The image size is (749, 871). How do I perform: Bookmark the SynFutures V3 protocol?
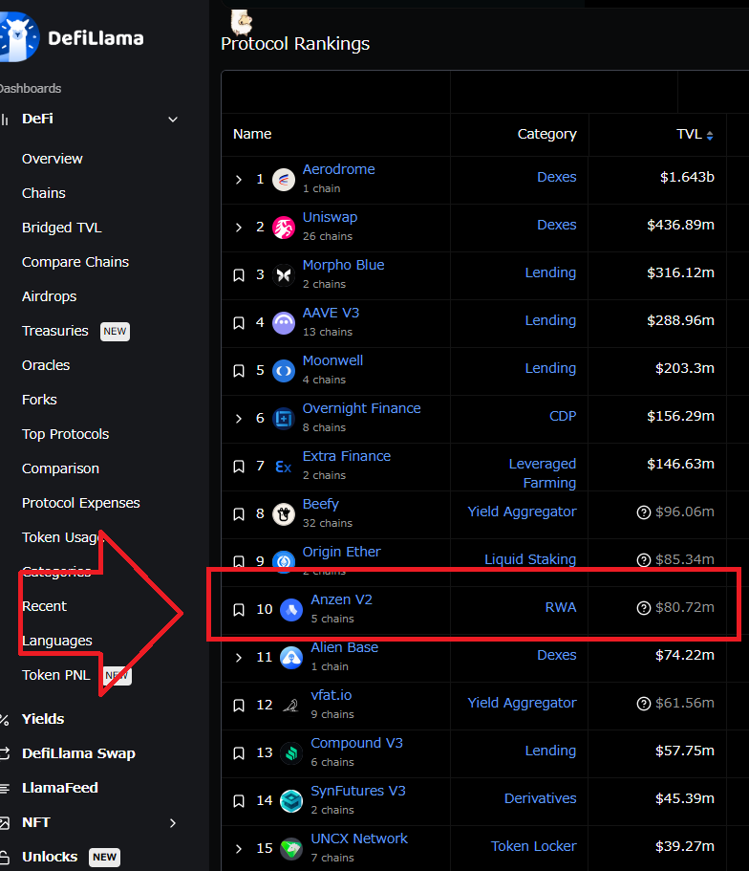pos(239,800)
